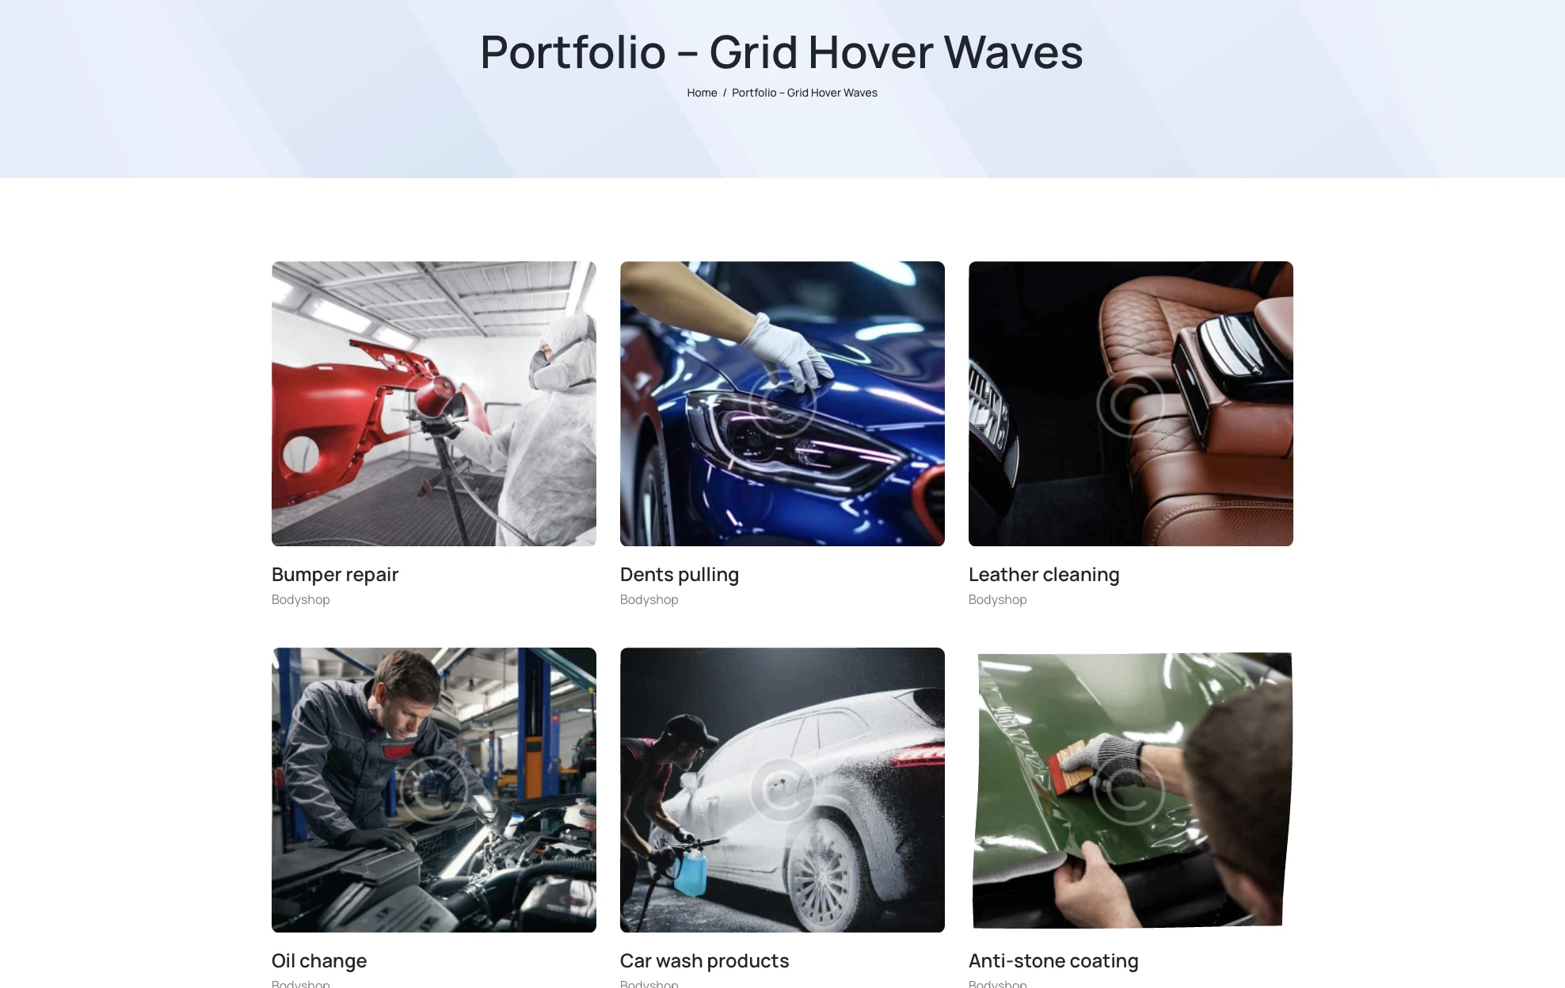This screenshot has width=1565, height=988.
Task: Click the Dents pulling title link
Action: tap(680, 575)
